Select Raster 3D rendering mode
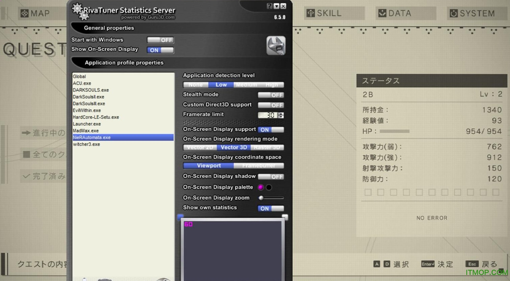 267,147
